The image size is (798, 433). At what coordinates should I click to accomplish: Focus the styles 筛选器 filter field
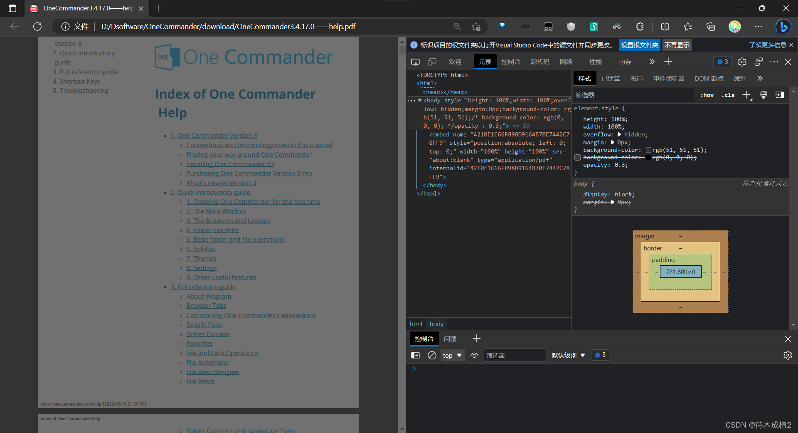[x=633, y=95]
